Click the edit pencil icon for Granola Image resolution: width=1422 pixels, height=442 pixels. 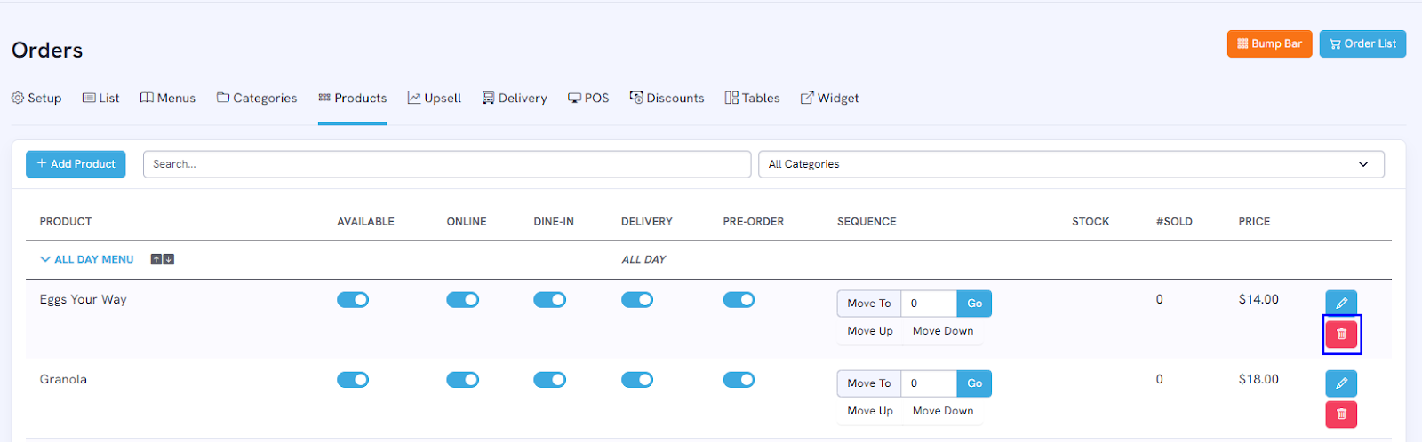tap(1341, 383)
